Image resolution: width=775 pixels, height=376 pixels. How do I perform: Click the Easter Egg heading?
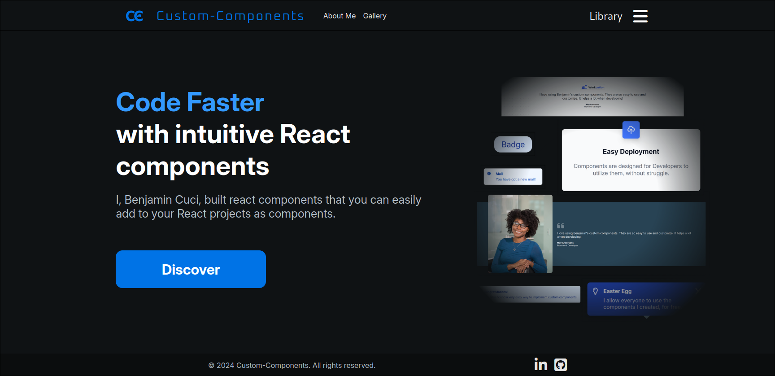pyautogui.click(x=617, y=291)
